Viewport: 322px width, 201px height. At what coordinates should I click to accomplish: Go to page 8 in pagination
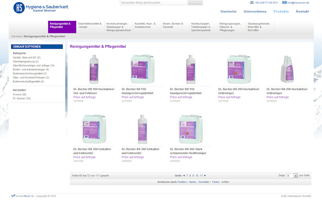pos(190,176)
